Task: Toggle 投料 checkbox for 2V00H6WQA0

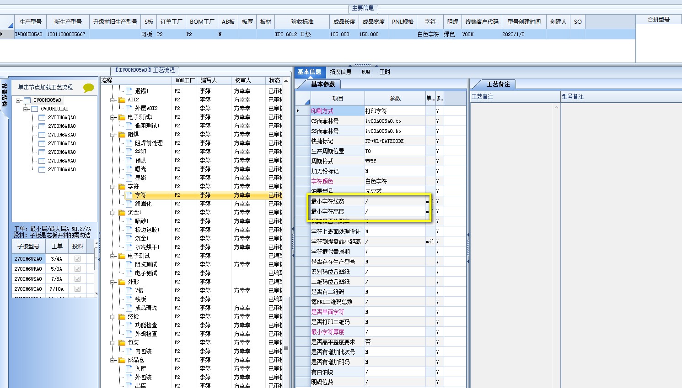Action: click(77, 259)
